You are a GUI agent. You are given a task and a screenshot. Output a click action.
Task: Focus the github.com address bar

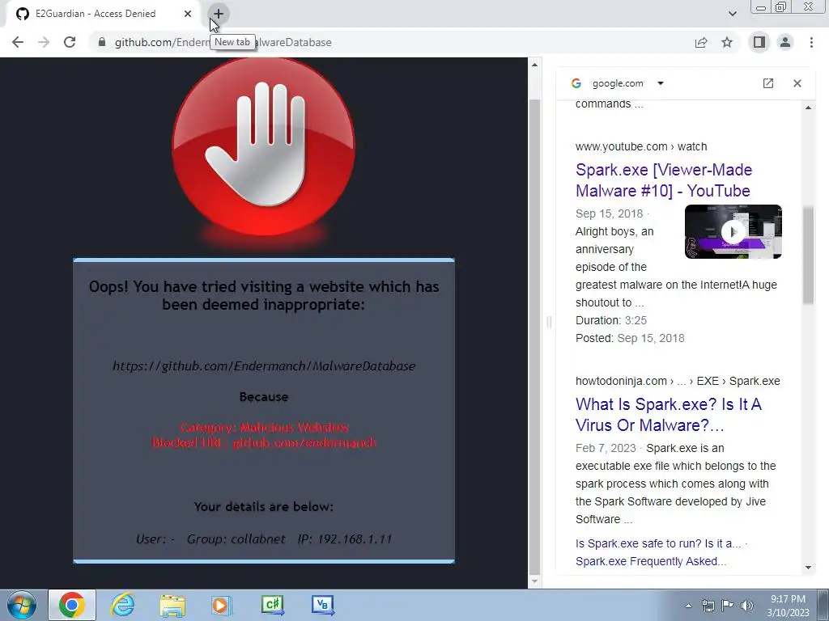pyautogui.click(x=391, y=42)
